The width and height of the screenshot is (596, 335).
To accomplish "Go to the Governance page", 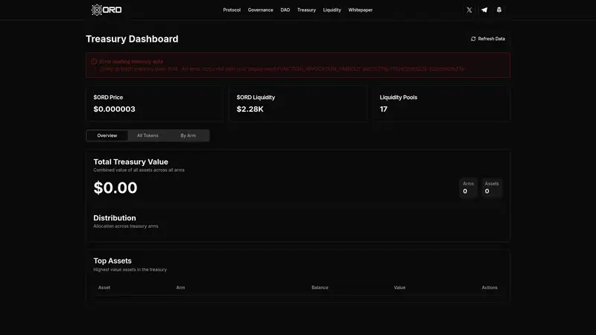I will (x=260, y=10).
